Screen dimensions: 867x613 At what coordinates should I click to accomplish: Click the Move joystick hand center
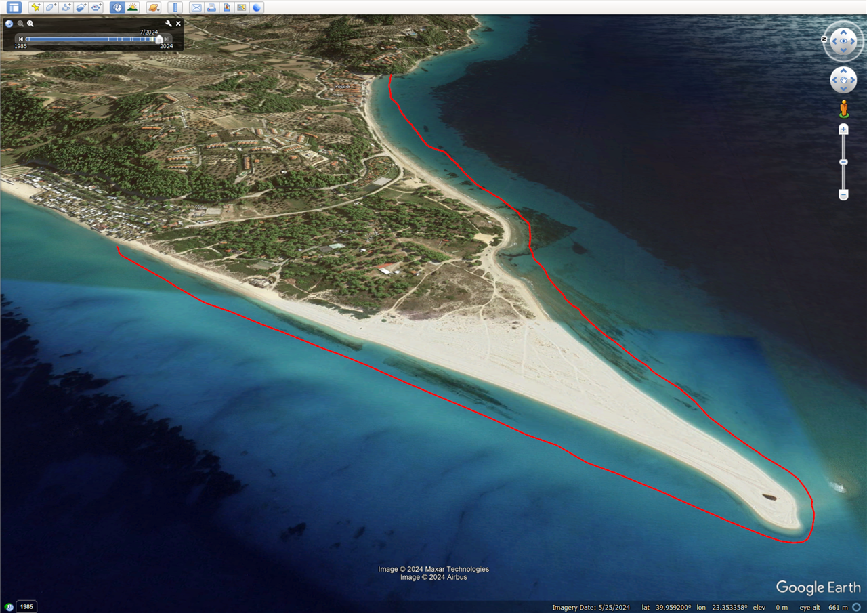[x=843, y=80]
